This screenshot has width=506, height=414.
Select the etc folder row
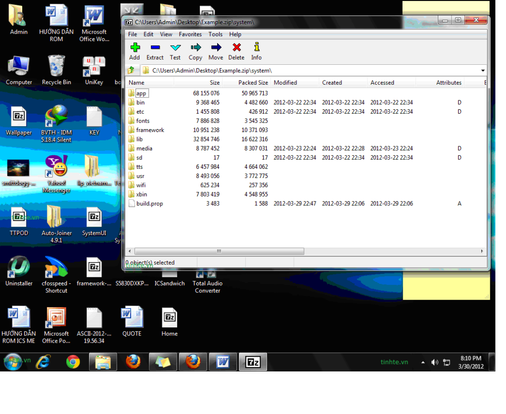[306, 112]
